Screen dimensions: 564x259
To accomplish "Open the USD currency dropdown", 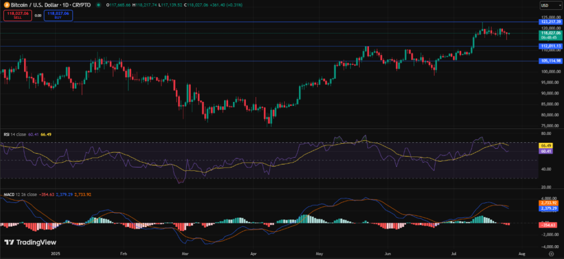I will (551, 6).
